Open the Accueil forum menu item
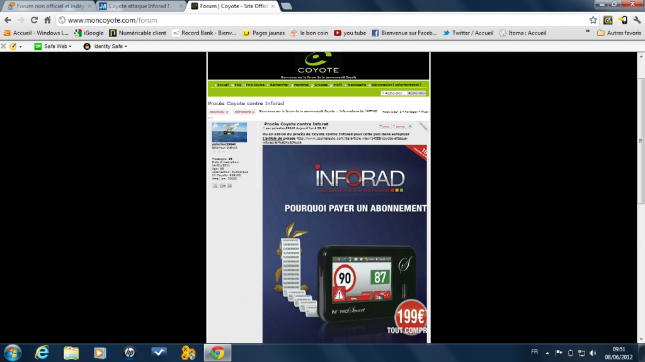645x362 pixels. pyautogui.click(x=222, y=85)
